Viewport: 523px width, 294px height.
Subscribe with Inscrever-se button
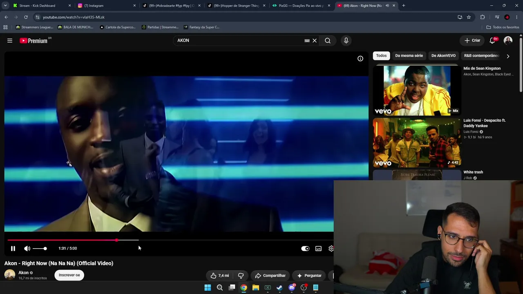click(69, 275)
